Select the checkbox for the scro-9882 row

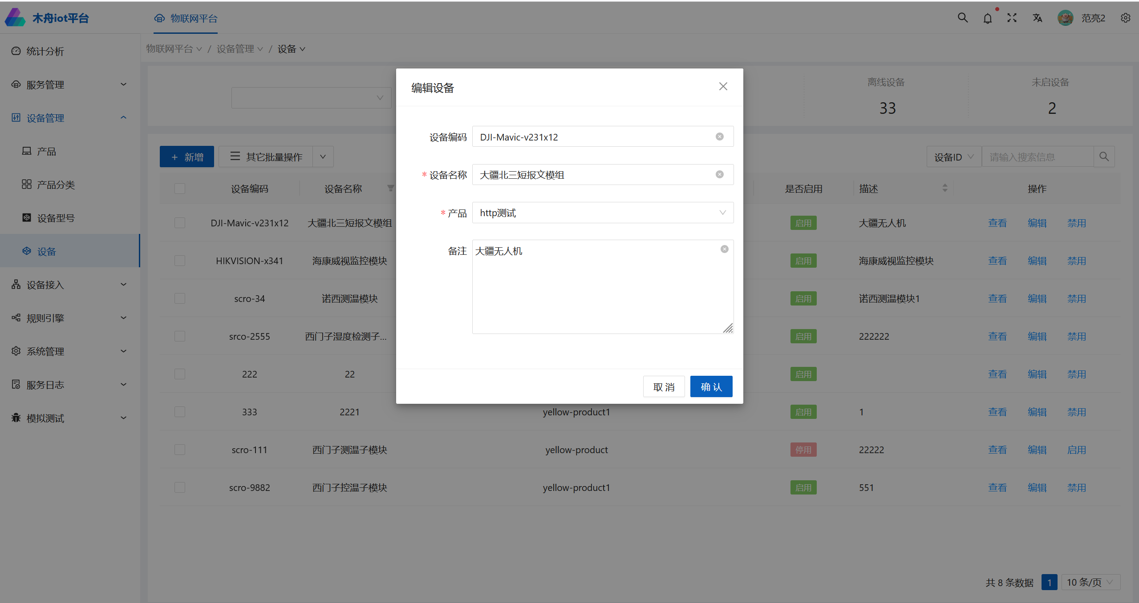point(180,487)
